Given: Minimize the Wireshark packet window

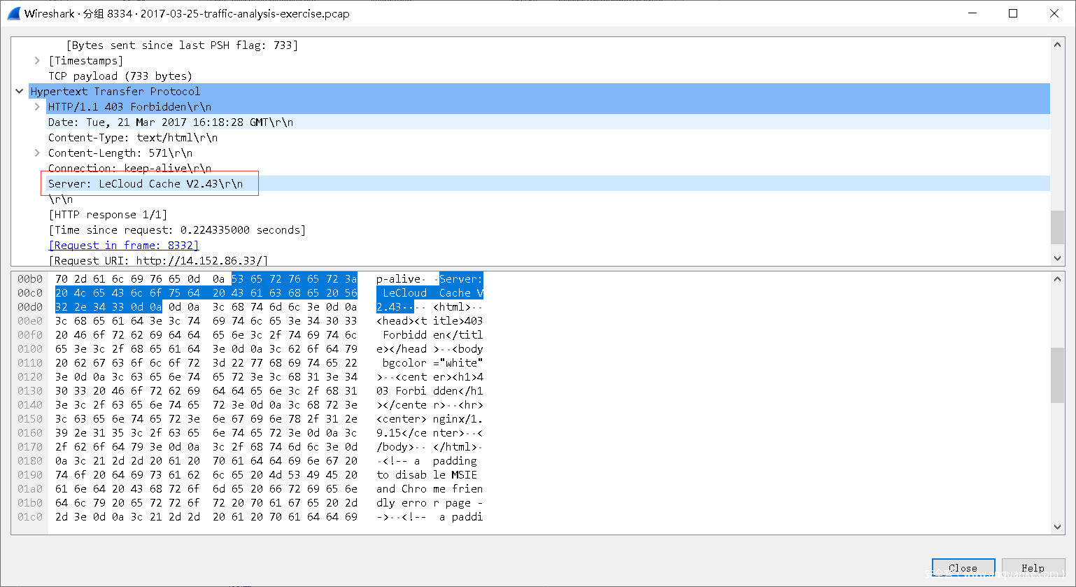Looking at the screenshot, I should (971, 13).
